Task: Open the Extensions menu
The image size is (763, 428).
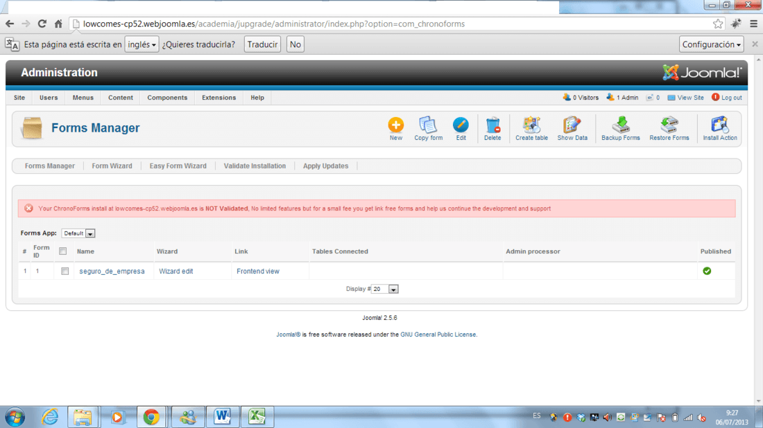Action: pyautogui.click(x=219, y=98)
